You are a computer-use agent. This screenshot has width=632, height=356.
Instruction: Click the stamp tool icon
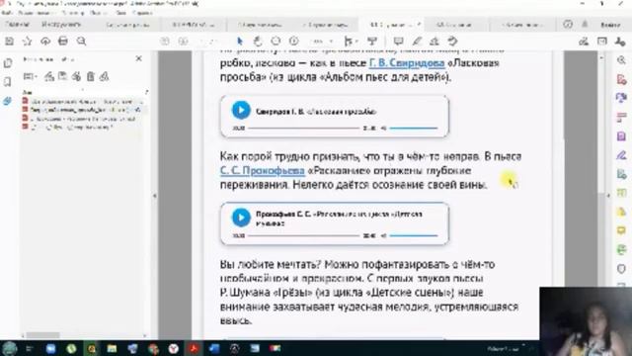[434, 42]
